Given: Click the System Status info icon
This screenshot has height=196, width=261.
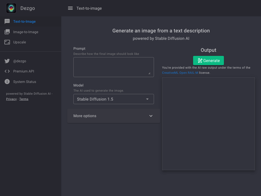Looking at the screenshot, I should click(x=7, y=82).
